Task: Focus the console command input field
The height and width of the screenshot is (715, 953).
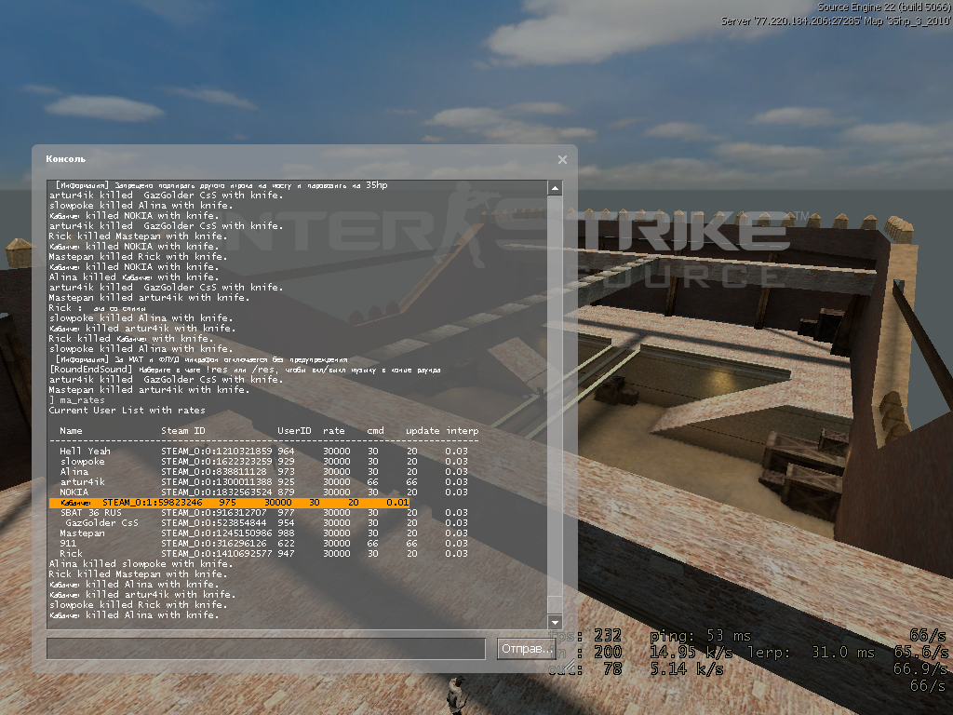Action: (265, 649)
